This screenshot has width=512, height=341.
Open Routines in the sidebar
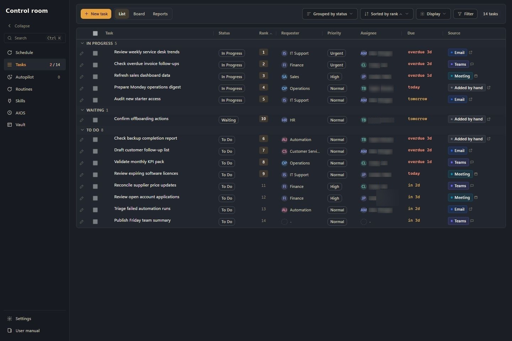34,89
